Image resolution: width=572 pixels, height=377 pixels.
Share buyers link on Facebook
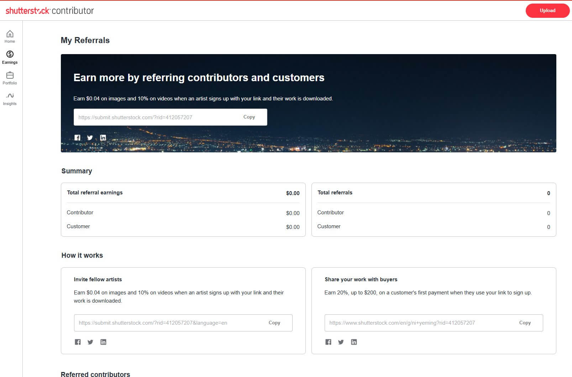tap(328, 342)
